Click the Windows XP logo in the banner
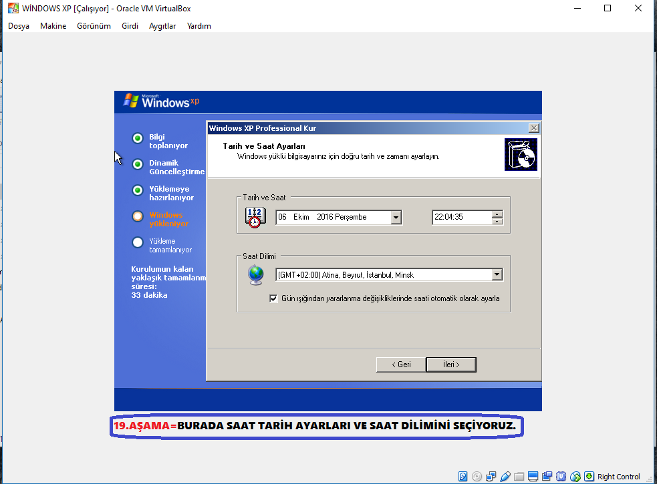The image size is (657, 484). click(161, 101)
